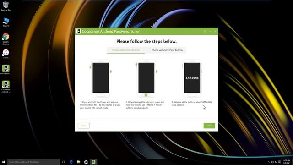Click step 1 Power and Volume Down instruction text
This screenshot has height=165, width=293.
[x=100, y=105]
